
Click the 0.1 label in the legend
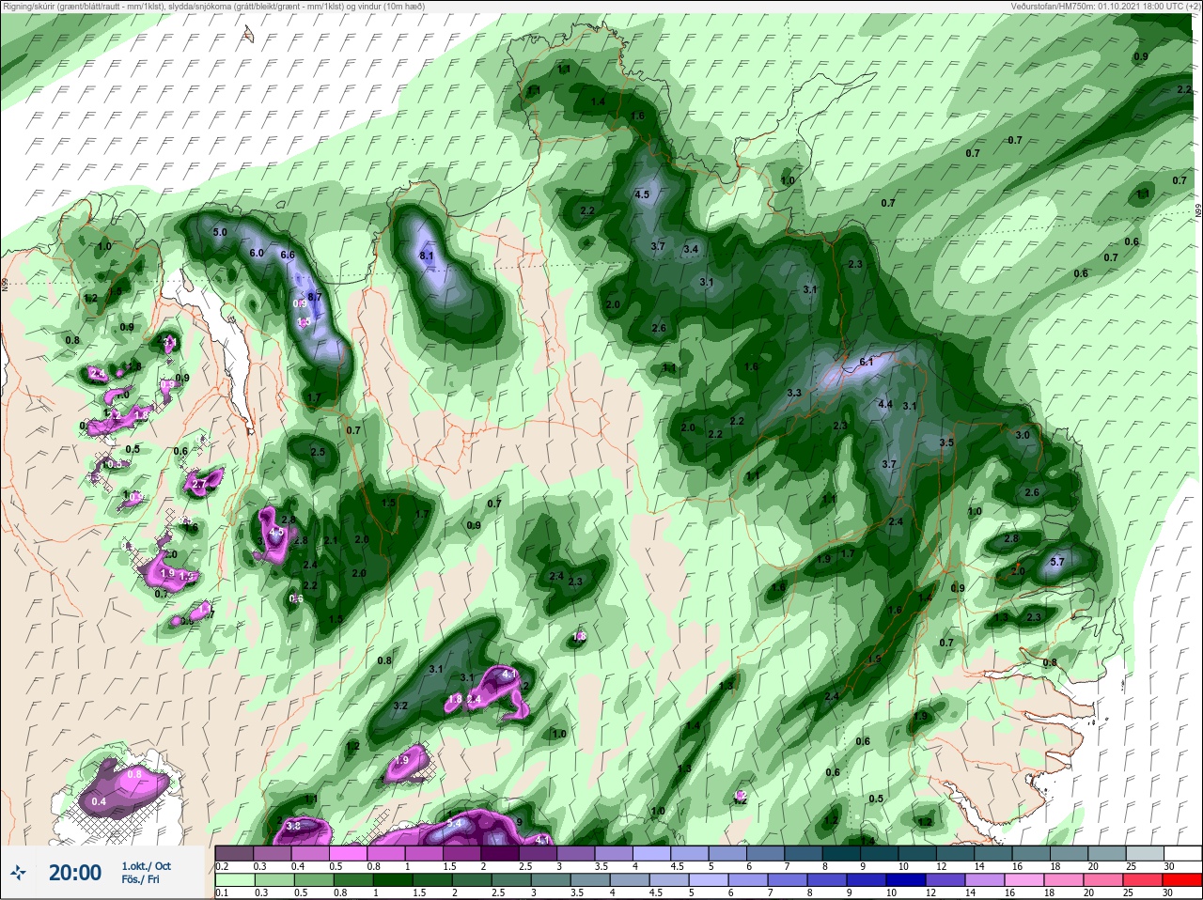(x=222, y=893)
